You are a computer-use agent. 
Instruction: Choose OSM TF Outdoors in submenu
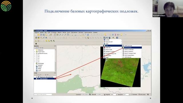tap(132, 51)
